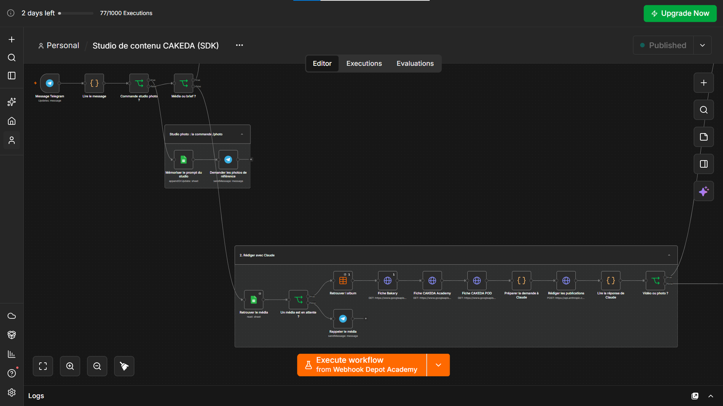Open search from the left sidebar

12,58
